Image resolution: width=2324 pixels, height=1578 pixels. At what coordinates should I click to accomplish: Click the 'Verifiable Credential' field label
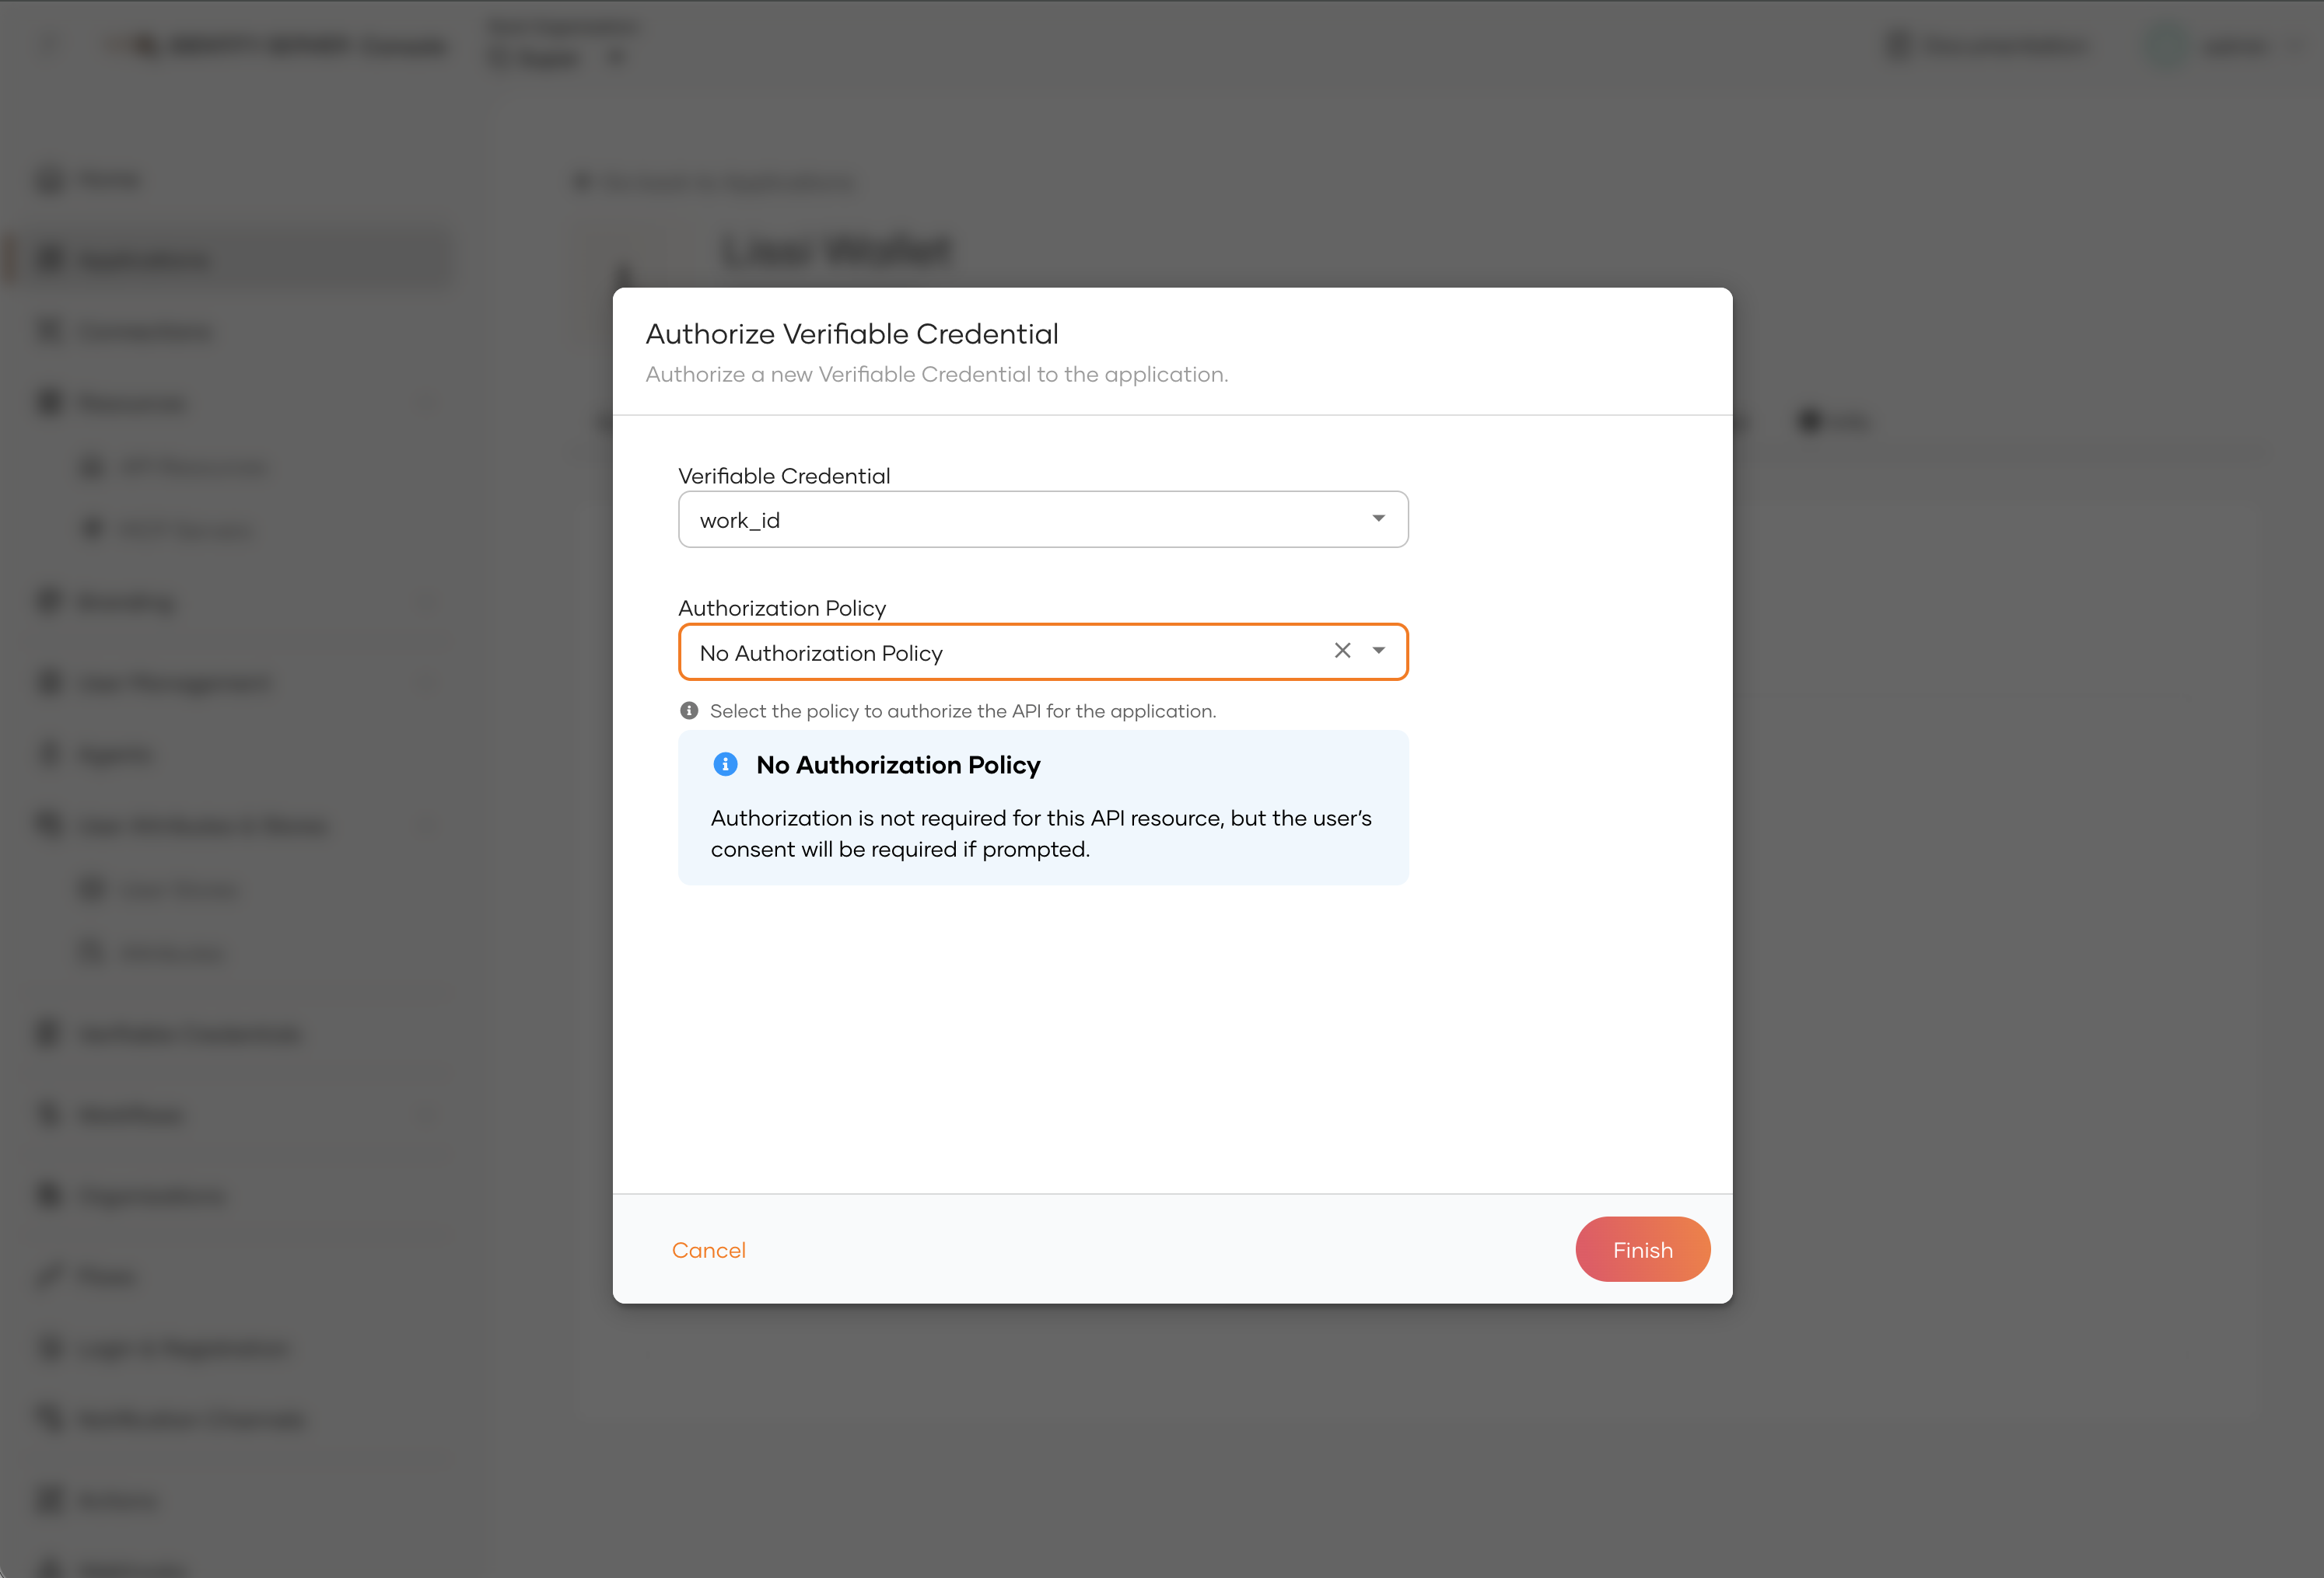pyautogui.click(x=784, y=477)
